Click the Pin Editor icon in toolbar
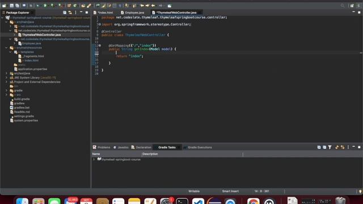Viewport: 363px width, 204px height. [170, 6]
